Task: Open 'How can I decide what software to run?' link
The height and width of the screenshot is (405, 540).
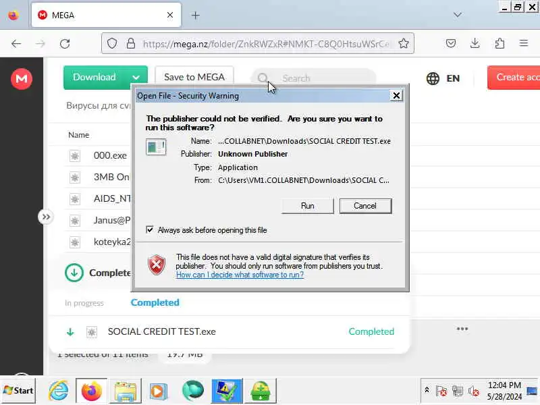Action: tap(240, 275)
